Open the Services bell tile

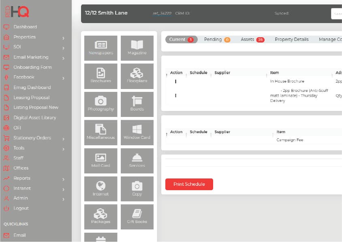pyautogui.click(x=137, y=161)
